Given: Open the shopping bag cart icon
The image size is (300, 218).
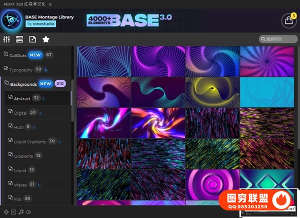Looking at the screenshot, I should coord(288,21).
